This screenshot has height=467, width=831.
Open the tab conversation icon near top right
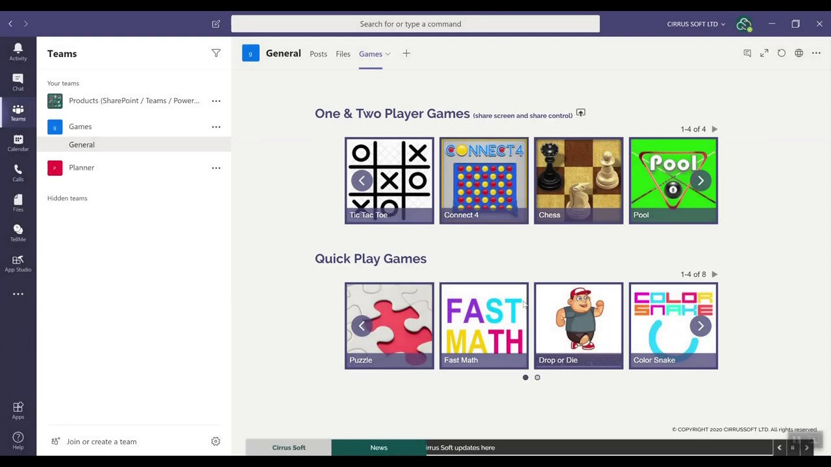(x=747, y=53)
